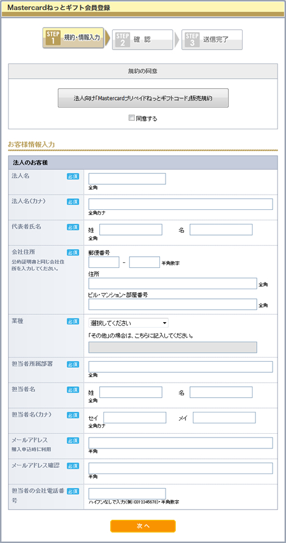Click the 必須 badge beside 代表者氏名
This screenshot has height=543, width=286.
pyautogui.click(x=73, y=227)
